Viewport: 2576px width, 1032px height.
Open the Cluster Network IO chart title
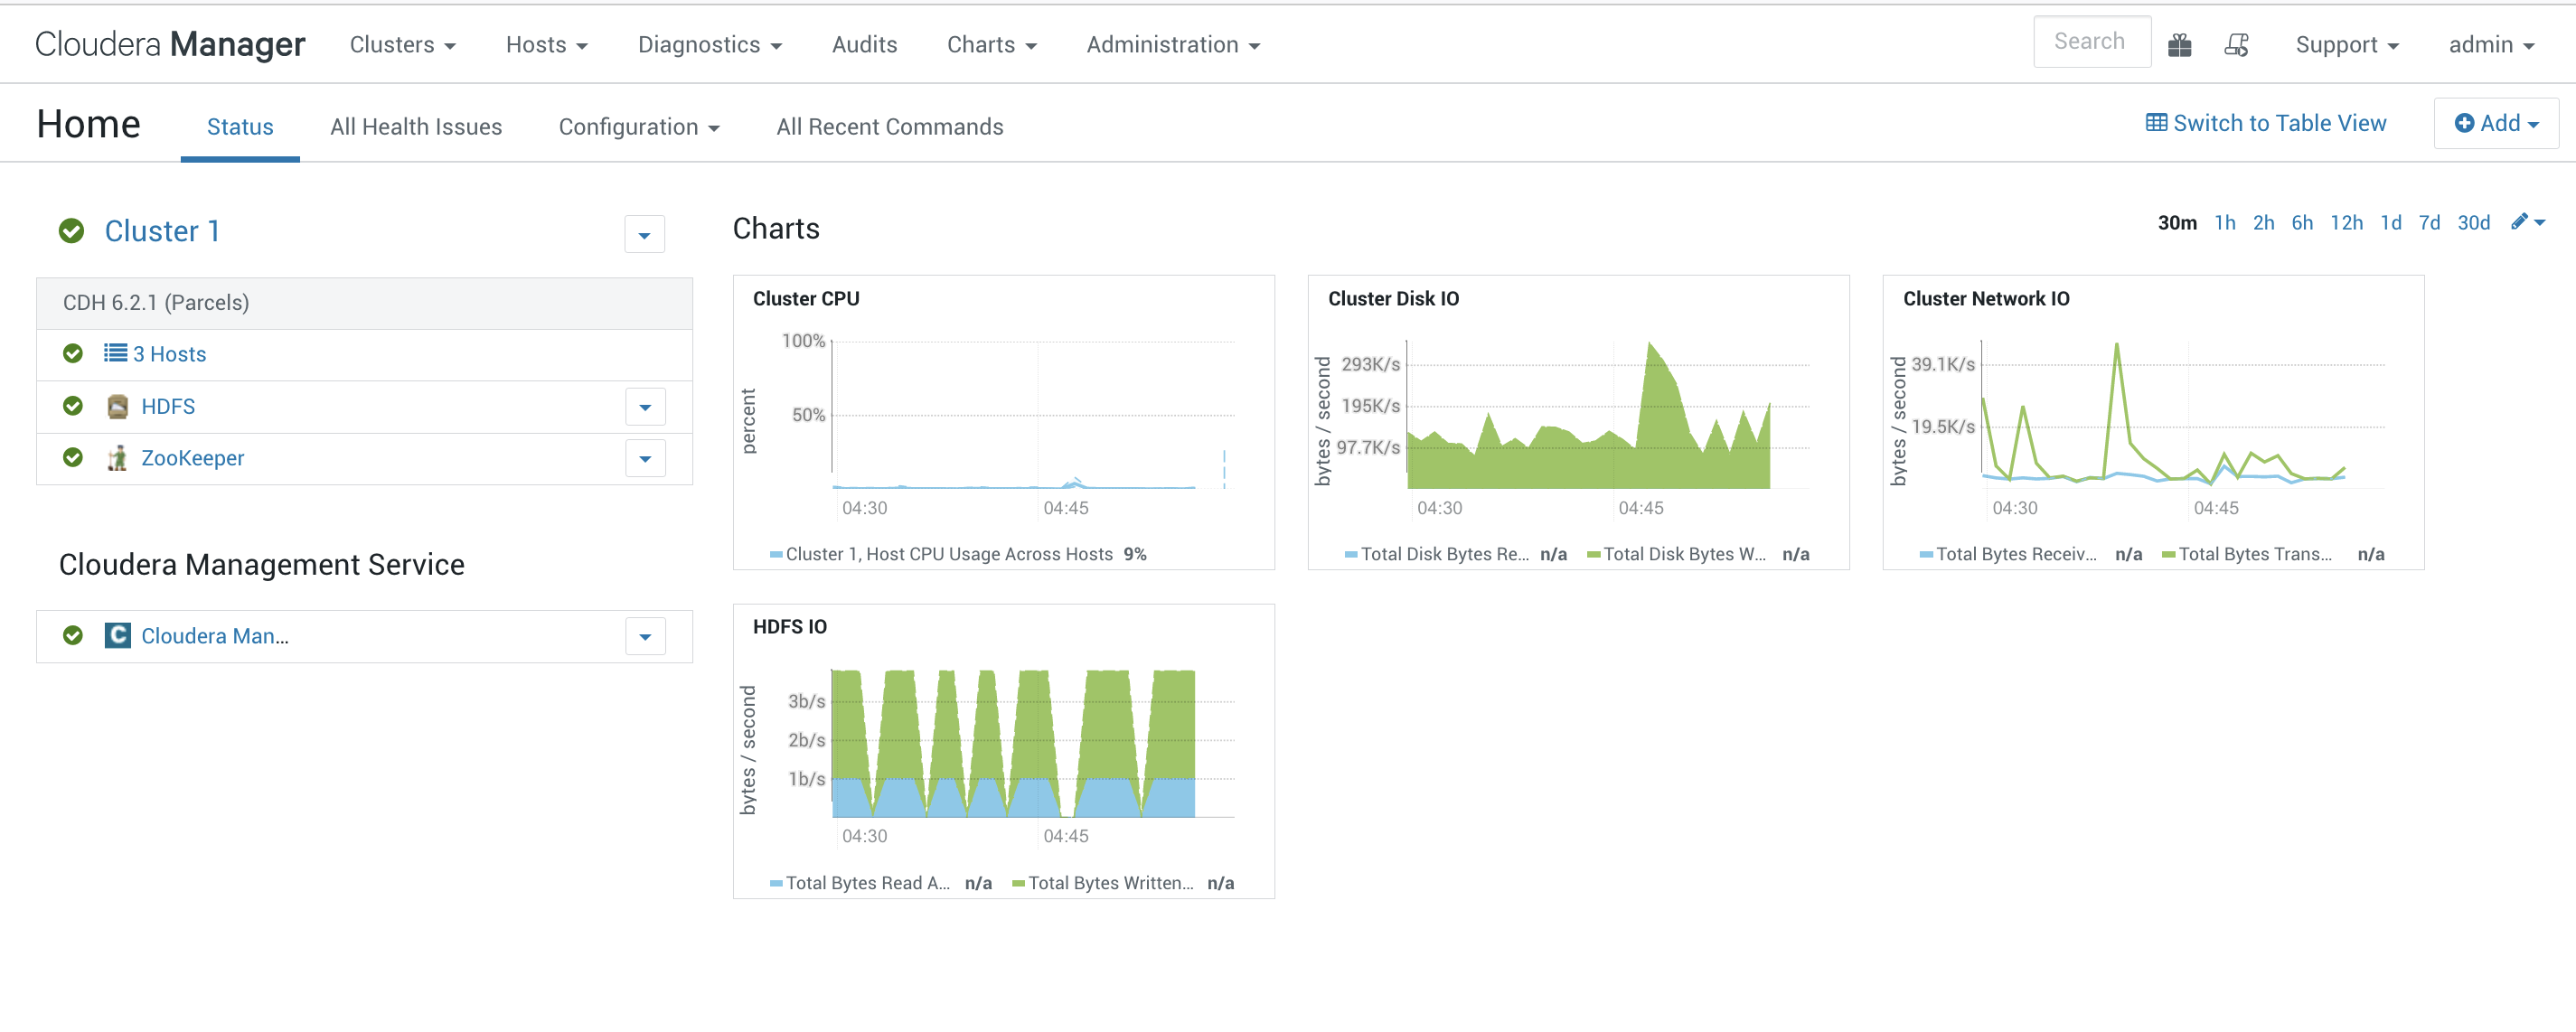(1985, 299)
